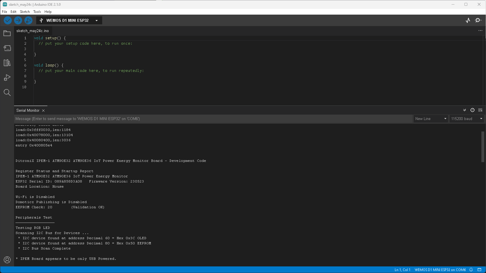
Task: Click the serial message input field
Action: pyautogui.click(x=213, y=119)
